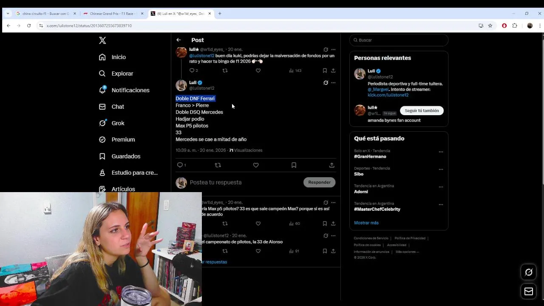Open Chrome three-dot menu
The height and width of the screenshot is (306, 544).
click(540, 25)
